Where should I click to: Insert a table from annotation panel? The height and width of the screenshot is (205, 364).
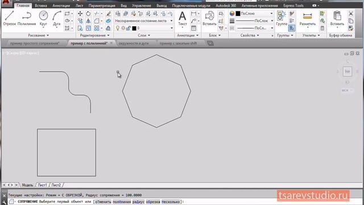pos(193,28)
